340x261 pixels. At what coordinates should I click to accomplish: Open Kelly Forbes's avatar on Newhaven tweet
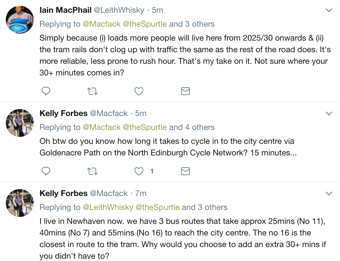click(20, 203)
